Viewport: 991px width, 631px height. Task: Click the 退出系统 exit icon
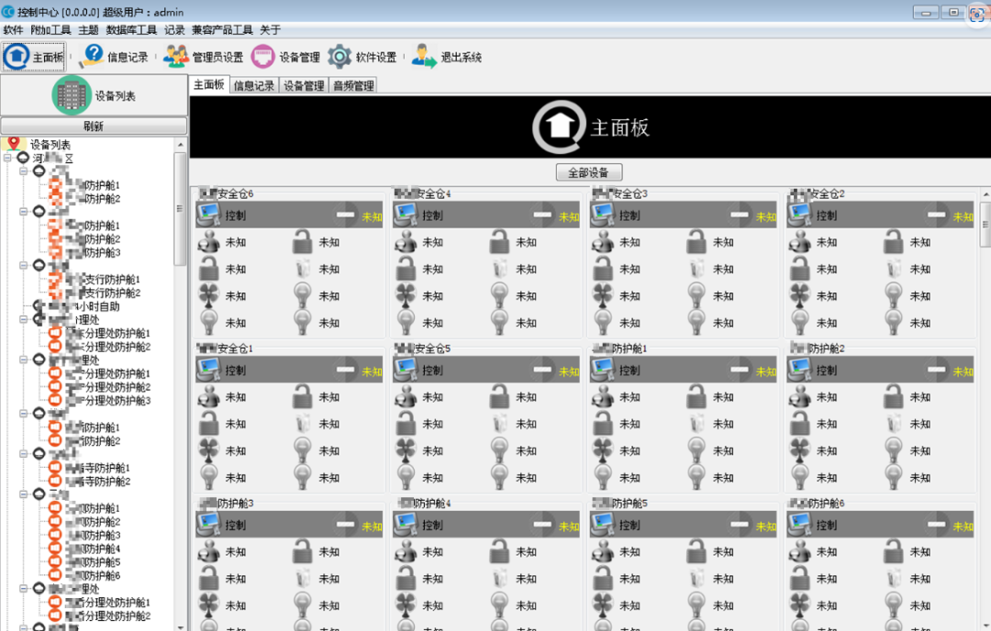pyautogui.click(x=424, y=57)
